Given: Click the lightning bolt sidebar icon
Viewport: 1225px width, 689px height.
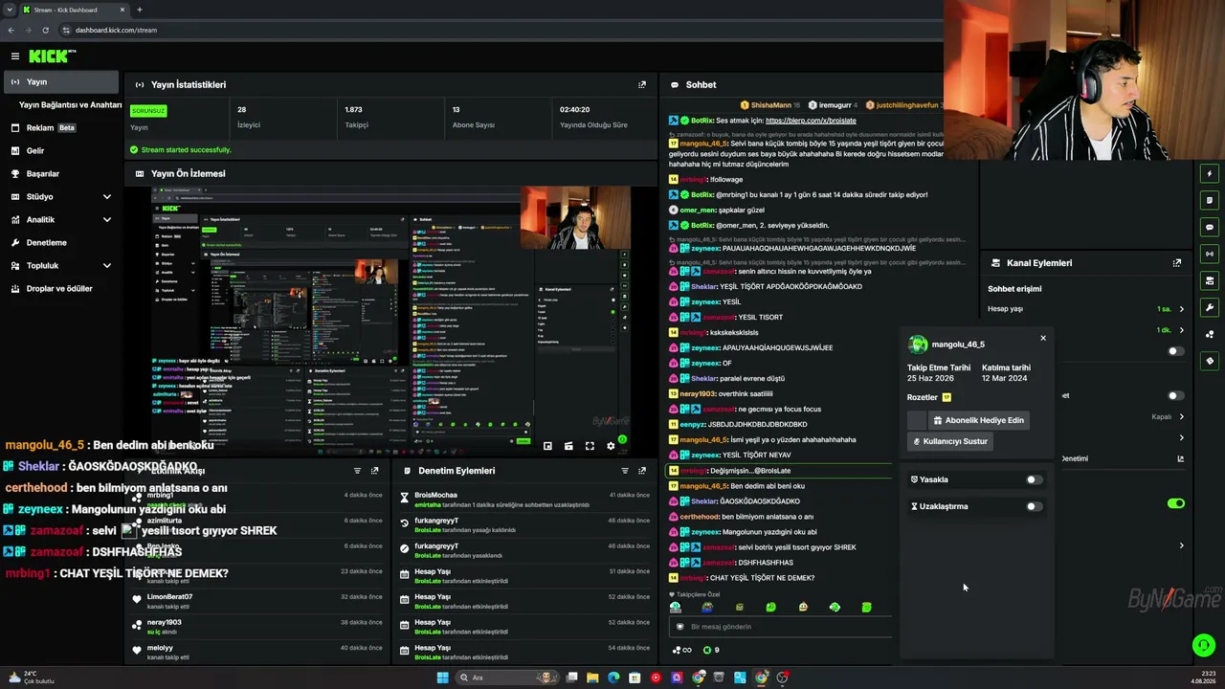Looking at the screenshot, I should [x=1210, y=174].
